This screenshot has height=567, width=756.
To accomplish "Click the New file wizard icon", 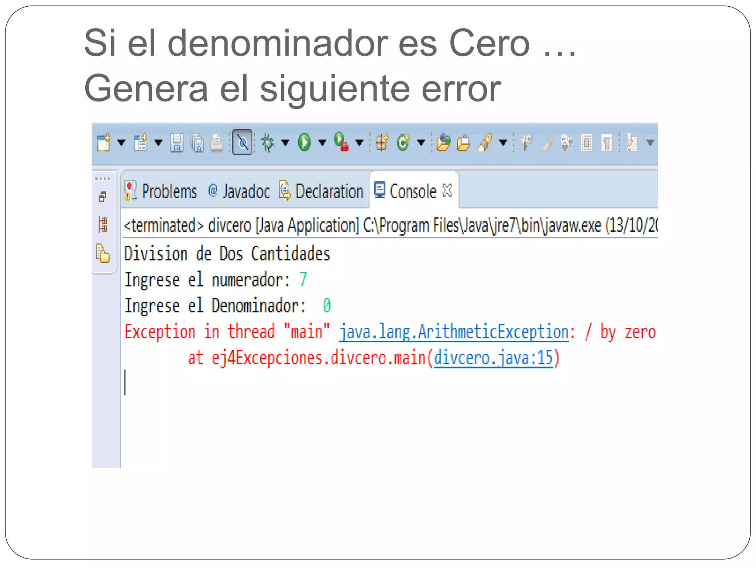I will (104, 142).
